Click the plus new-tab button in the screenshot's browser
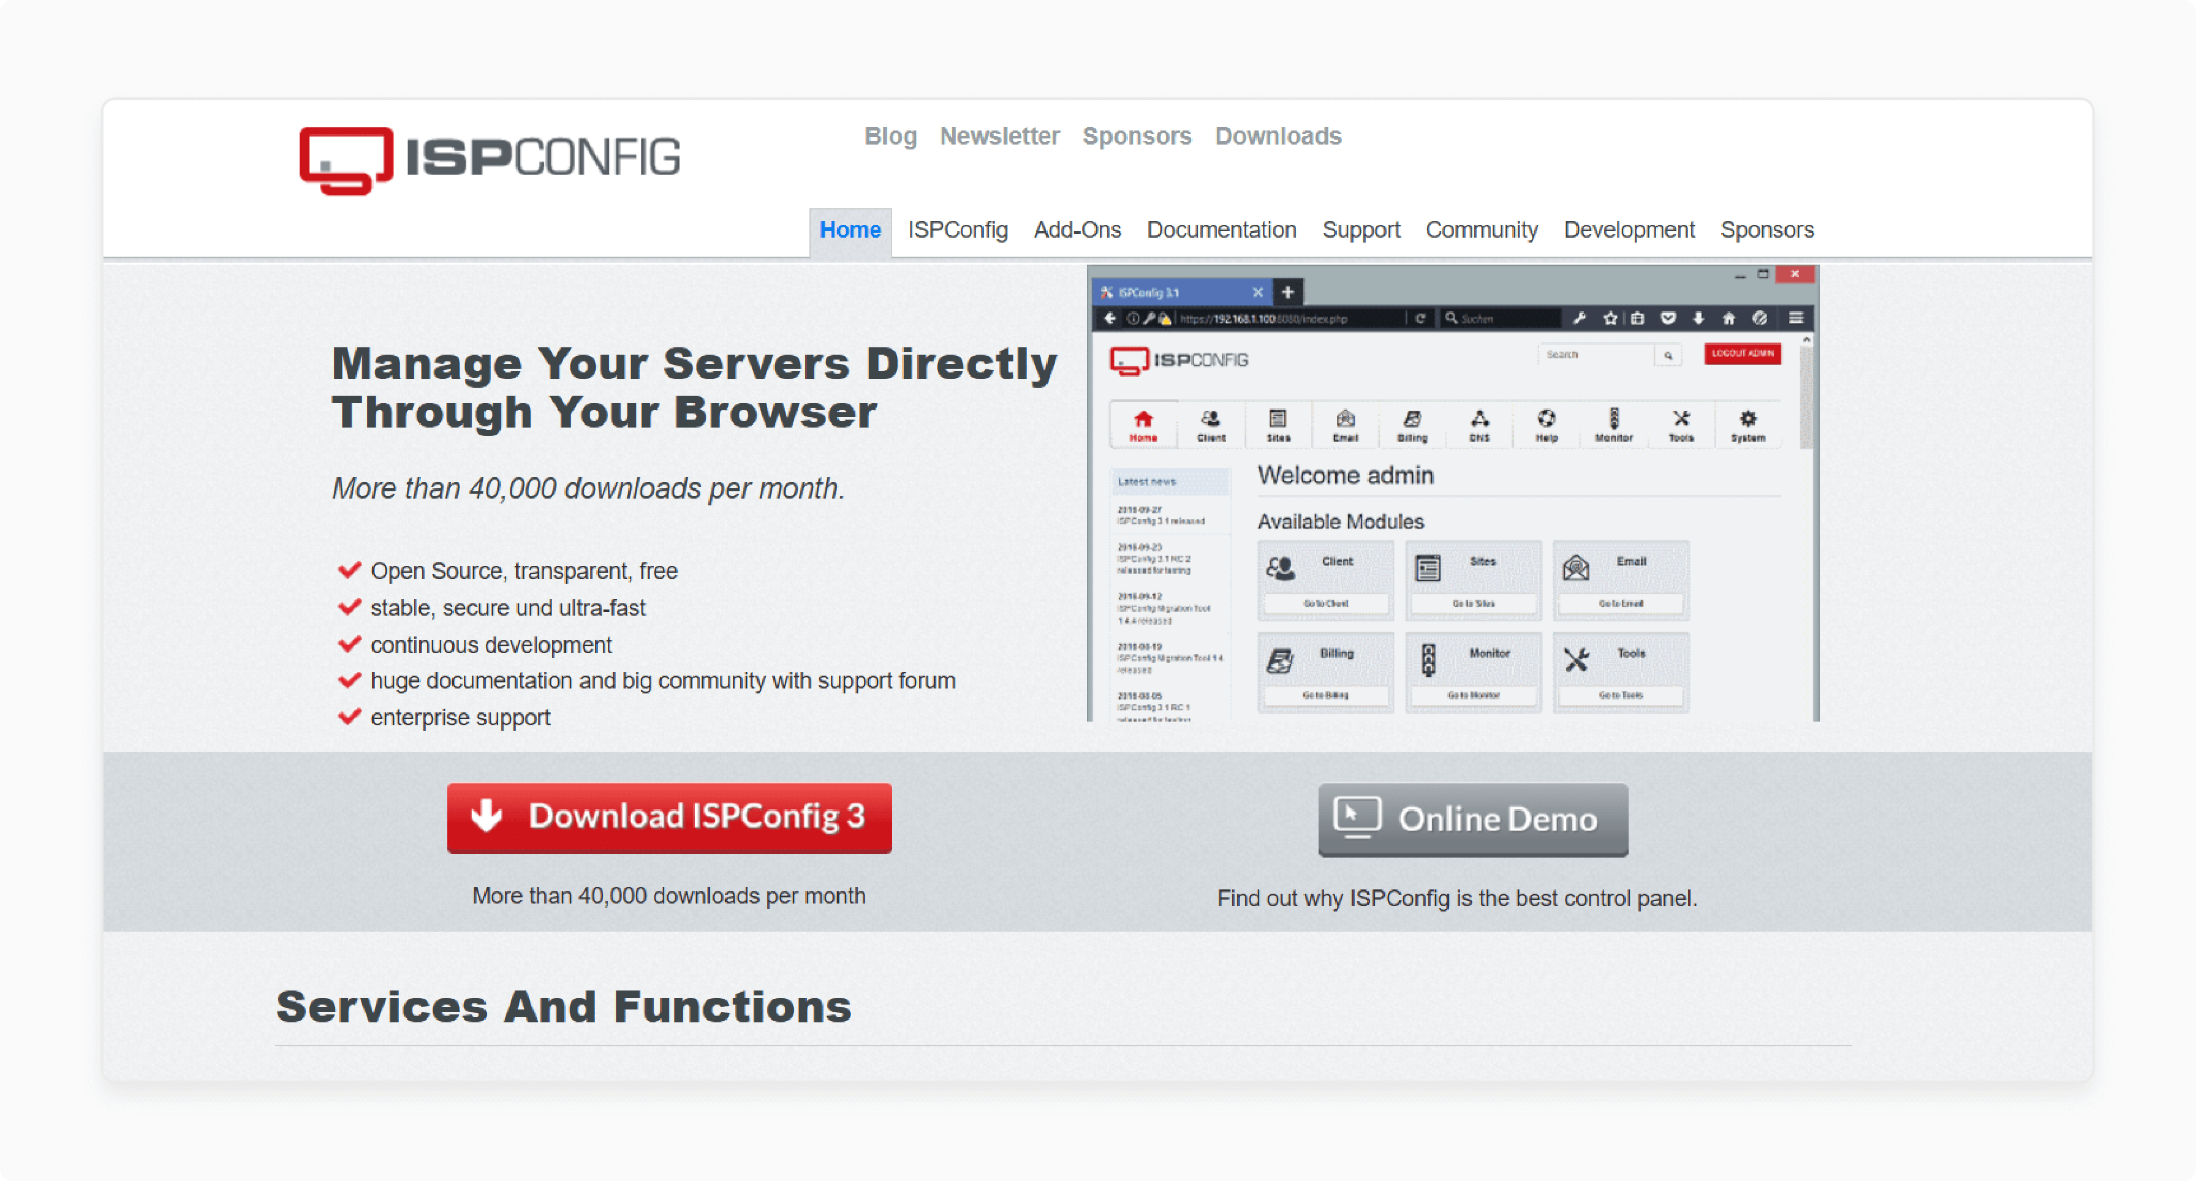 pyautogui.click(x=1287, y=292)
